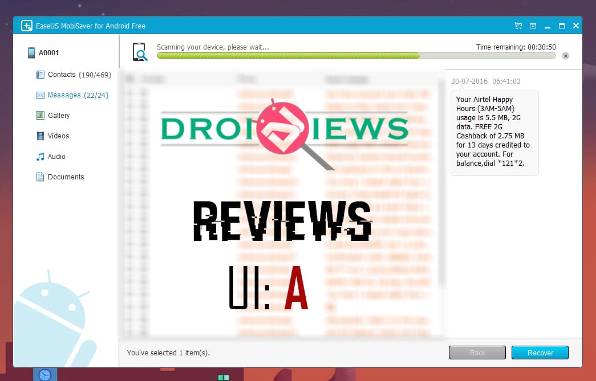Select Messages (22/24) category
The width and height of the screenshot is (596, 381).
click(x=72, y=95)
